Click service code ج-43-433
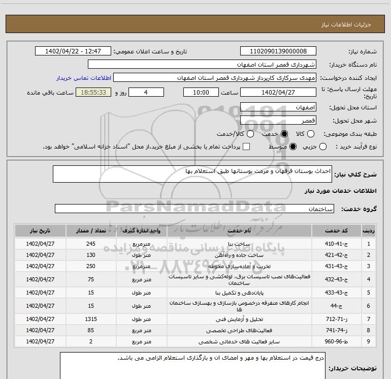 (x=336, y=293)
